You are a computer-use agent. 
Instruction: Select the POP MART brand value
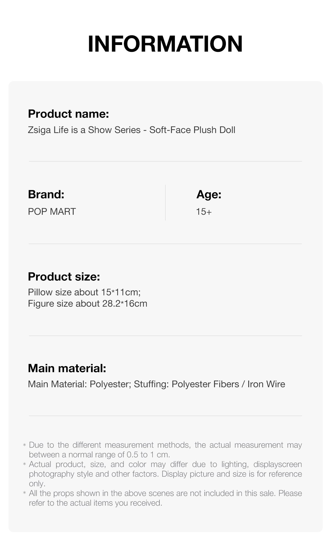click(x=52, y=211)
